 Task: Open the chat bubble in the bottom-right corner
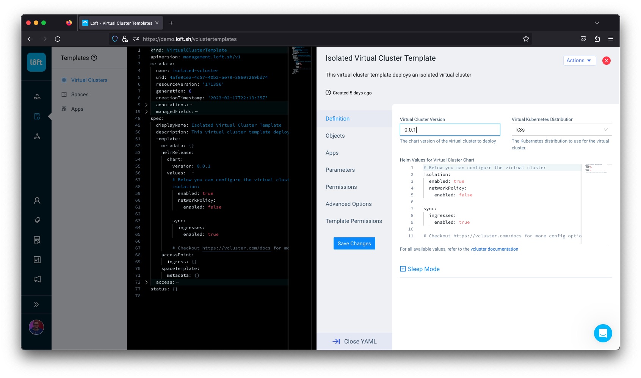pyautogui.click(x=603, y=333)
